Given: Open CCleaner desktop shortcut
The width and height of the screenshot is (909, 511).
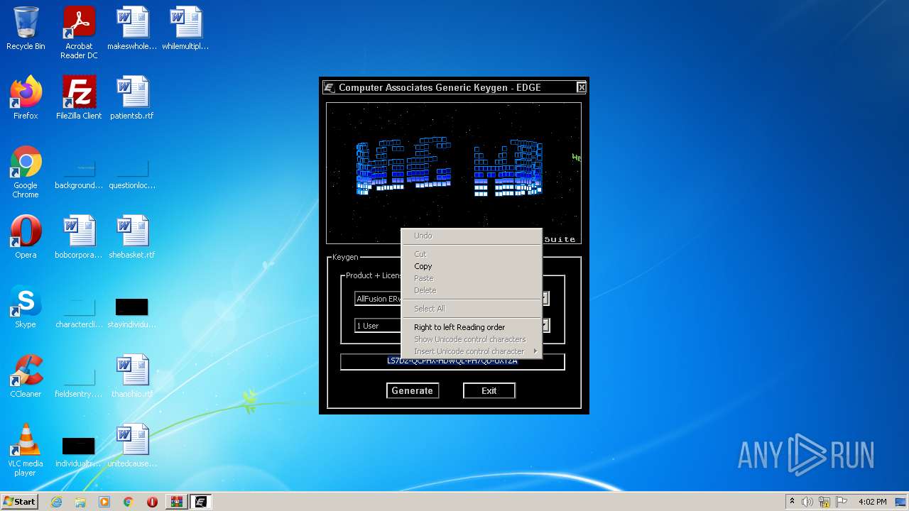Looking at the screenshot, I should tap(26, 376).
